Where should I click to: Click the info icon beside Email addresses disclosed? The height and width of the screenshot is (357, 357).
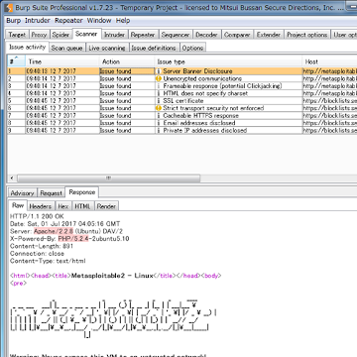point(159,123)
